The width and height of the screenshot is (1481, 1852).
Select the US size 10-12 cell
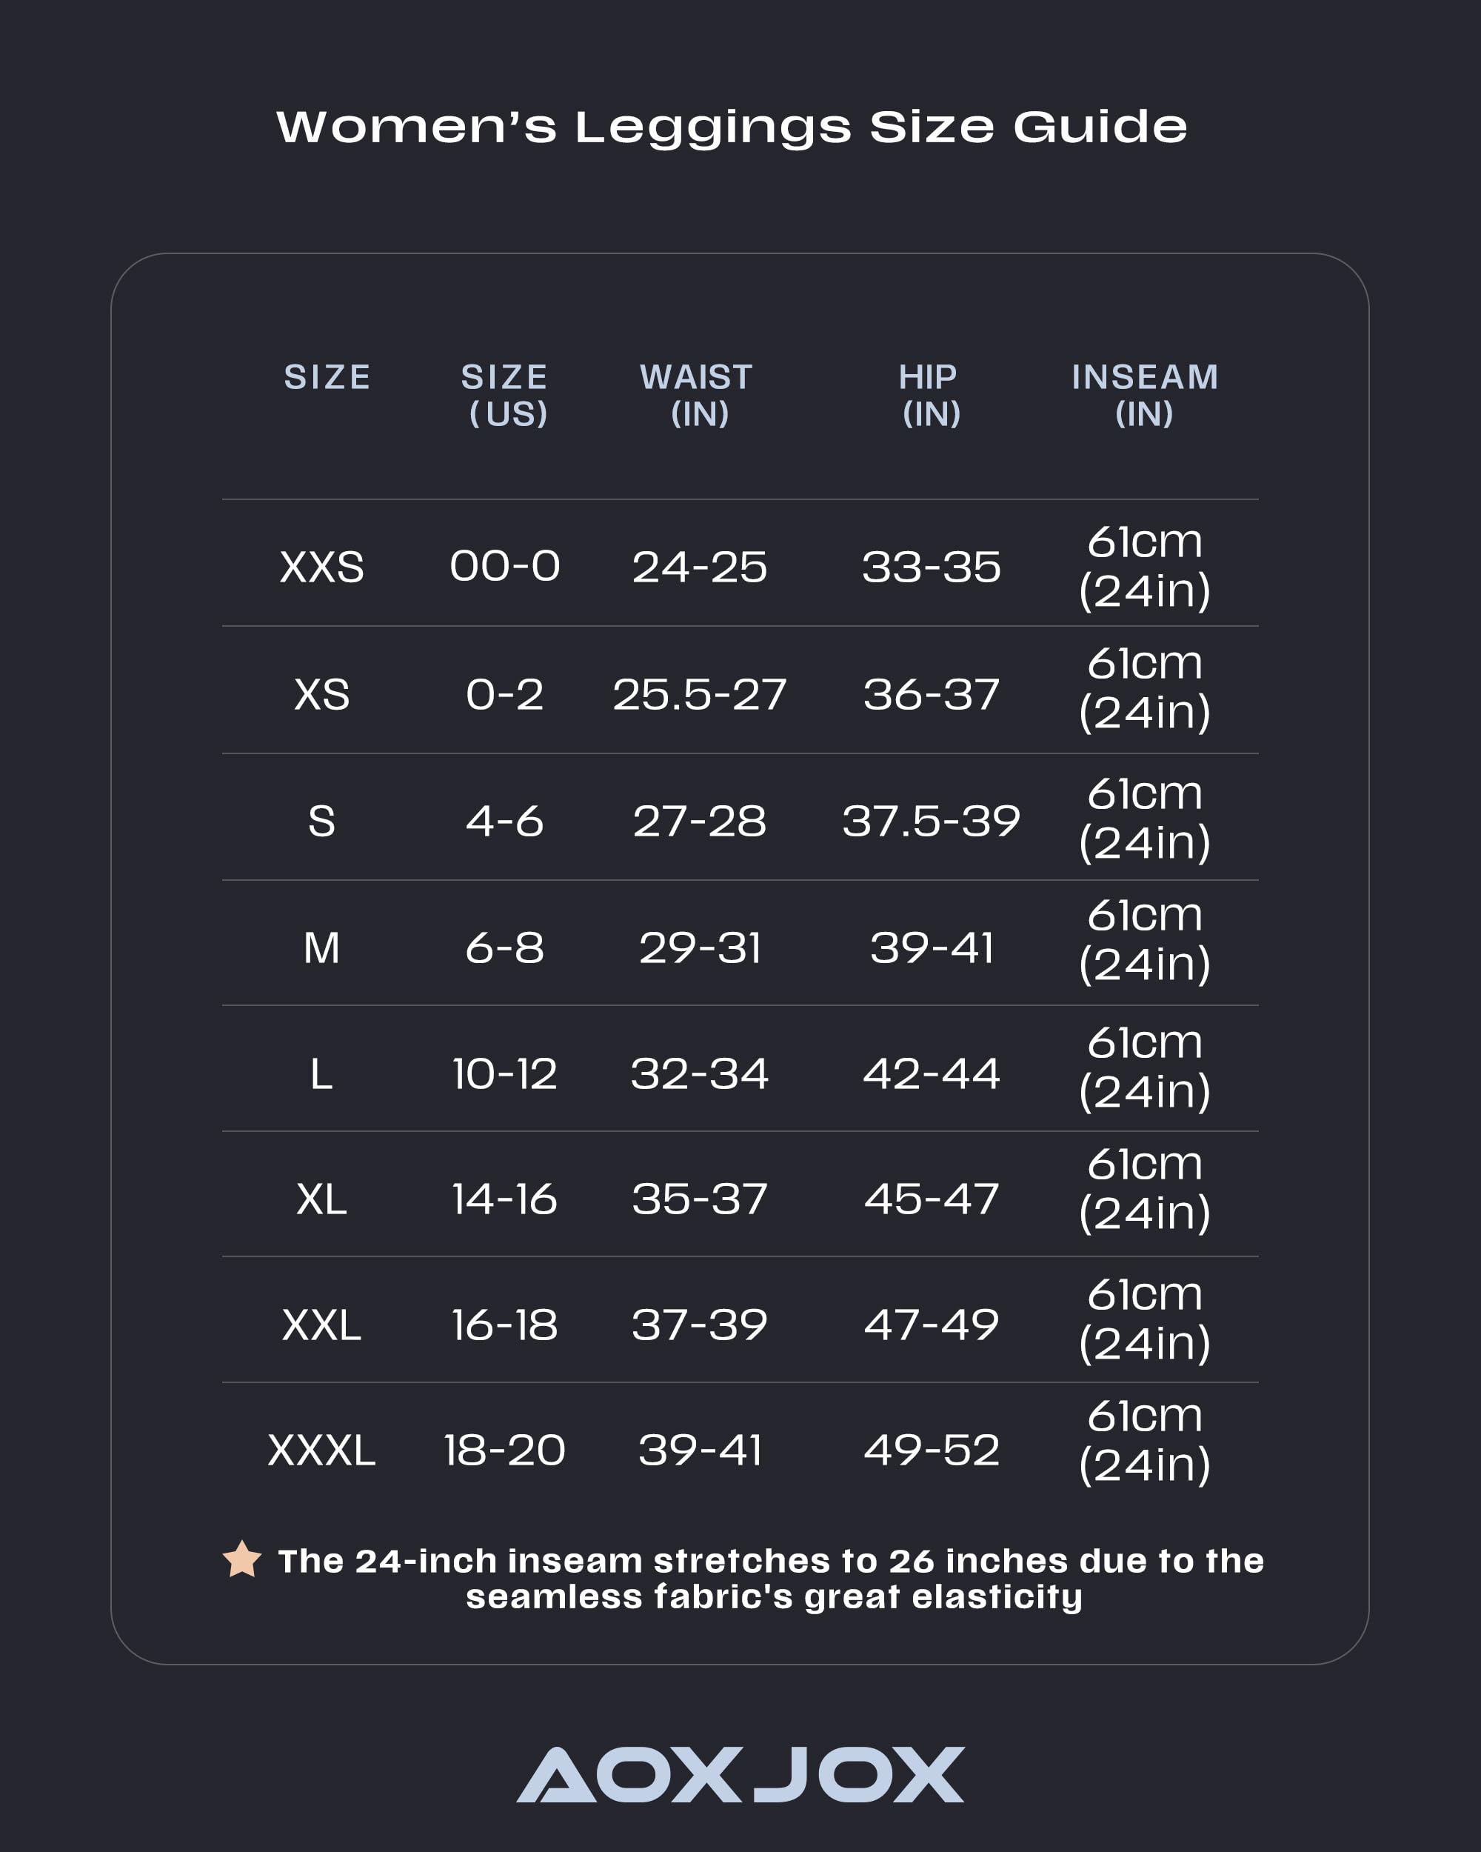tap(505, 1073)
